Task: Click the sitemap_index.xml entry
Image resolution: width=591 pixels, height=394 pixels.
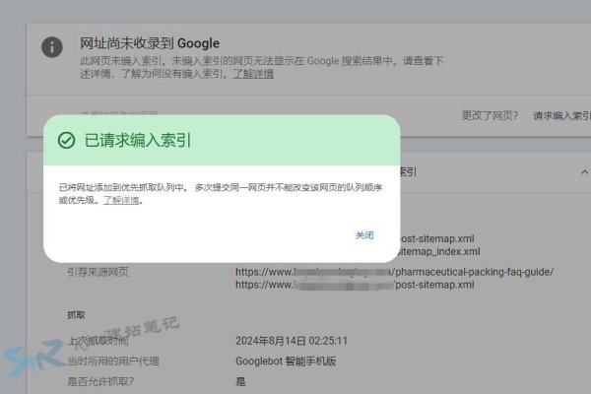Action: click(439, 251)
